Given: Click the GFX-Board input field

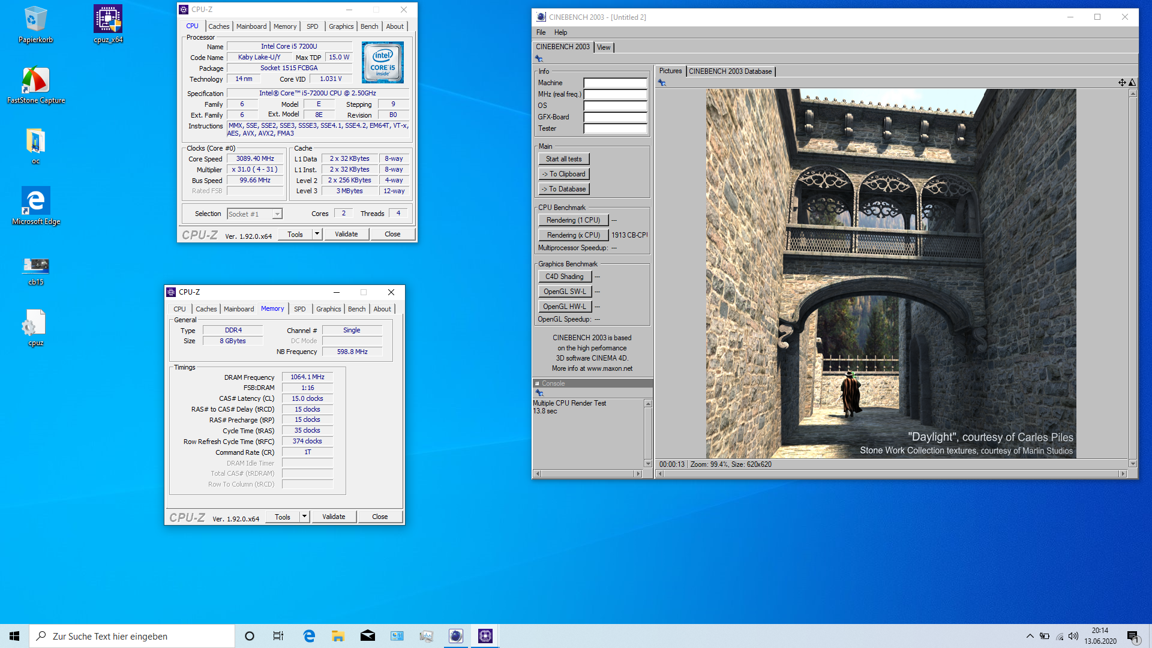Looking at the screenshot, I should (x=615, y=117).
